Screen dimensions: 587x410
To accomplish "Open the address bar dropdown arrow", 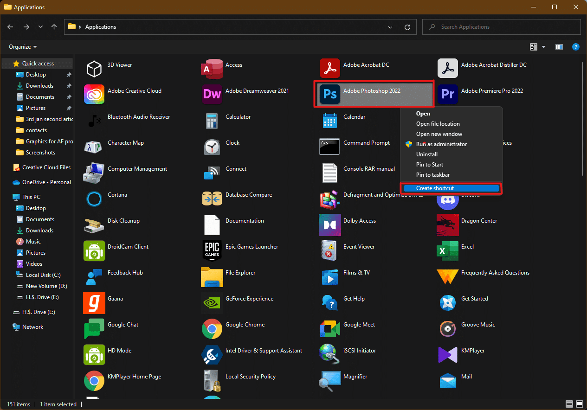I will tap(390, 27).
